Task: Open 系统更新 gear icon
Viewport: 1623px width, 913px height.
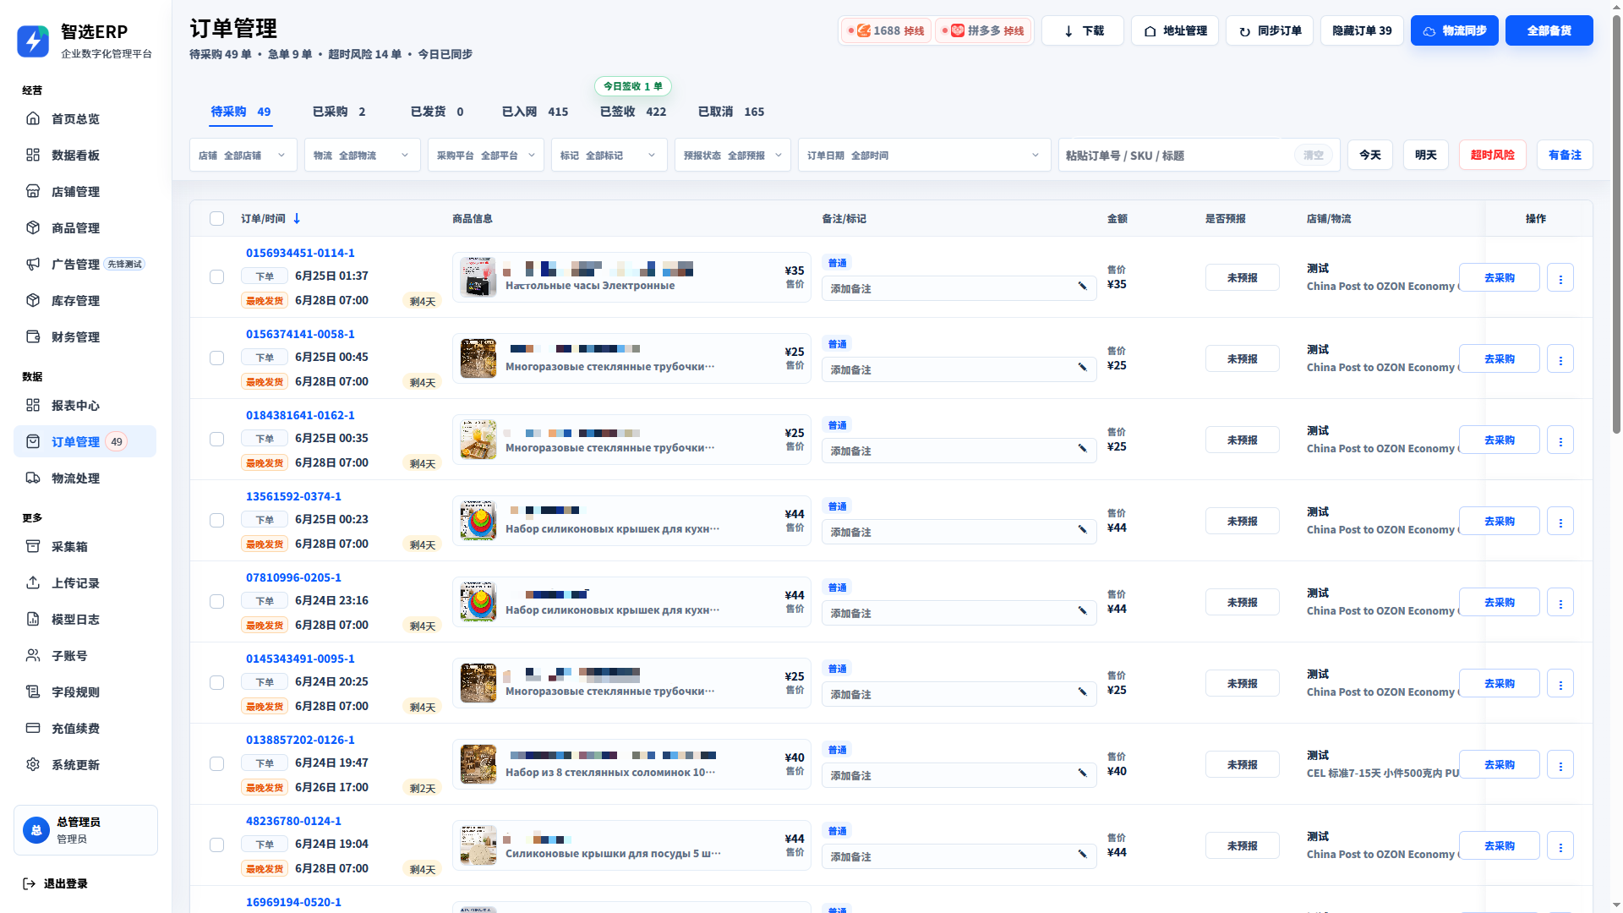Action: pyautogui.click(x=33, y=764)
